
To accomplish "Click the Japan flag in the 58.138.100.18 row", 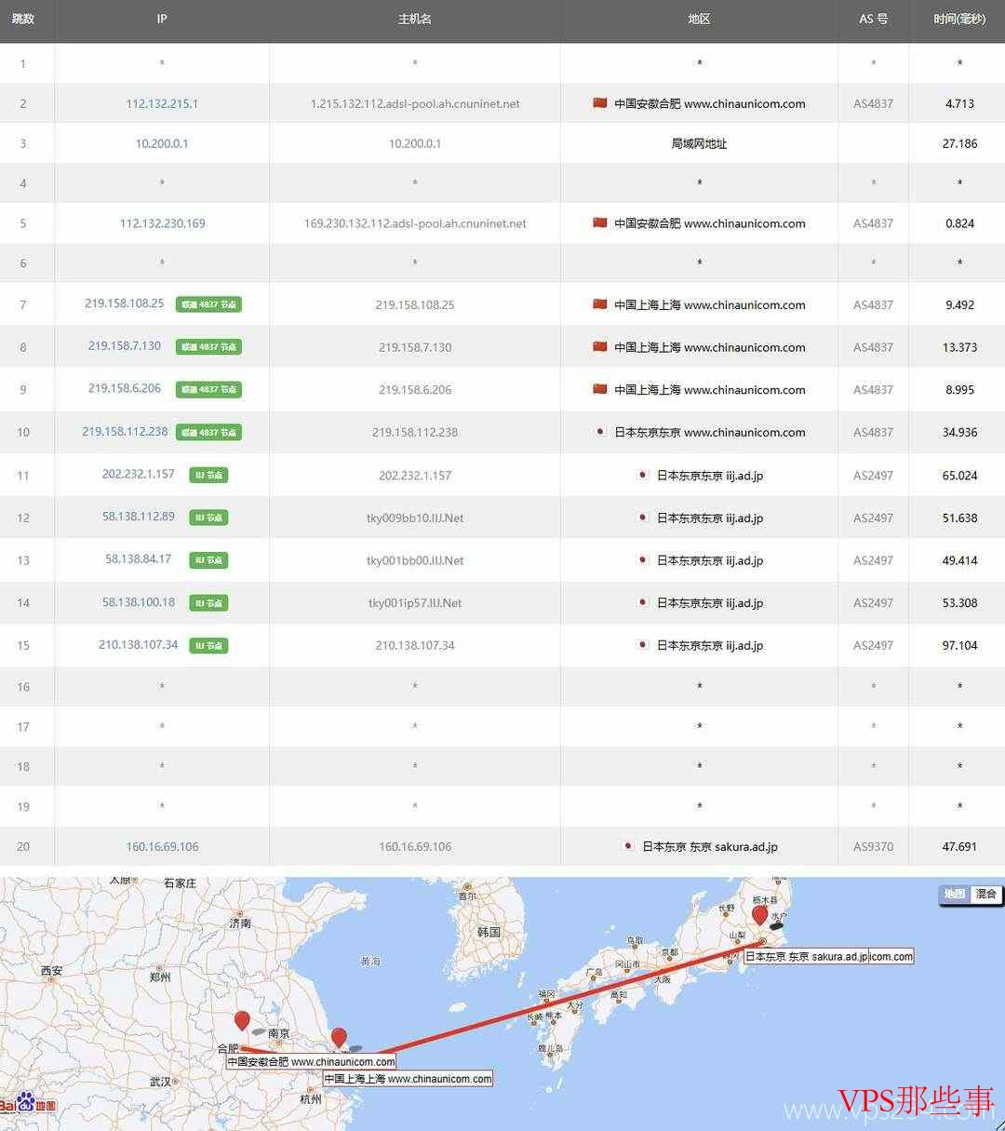I will 642,602.
